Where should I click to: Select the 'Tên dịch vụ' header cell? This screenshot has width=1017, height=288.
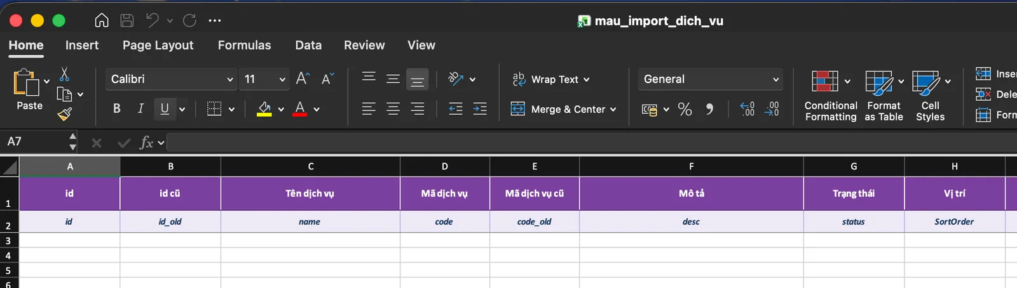pyautogui.click(x=310, y=193)
